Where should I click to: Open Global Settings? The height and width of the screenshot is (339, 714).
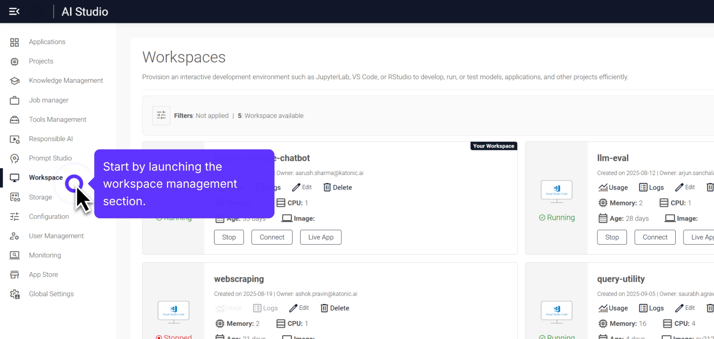click(51, 294)
